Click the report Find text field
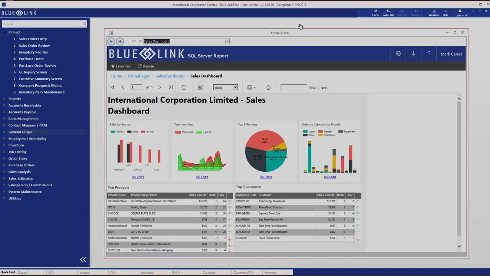The image size is (490, 276). (294, 87)
